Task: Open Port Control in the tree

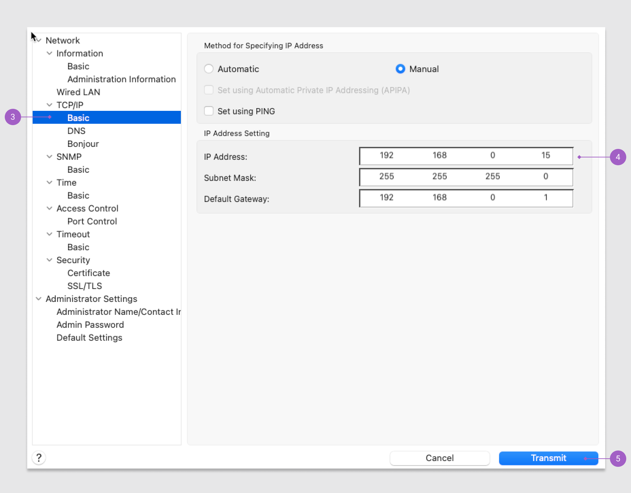Action: click(92, 221)
